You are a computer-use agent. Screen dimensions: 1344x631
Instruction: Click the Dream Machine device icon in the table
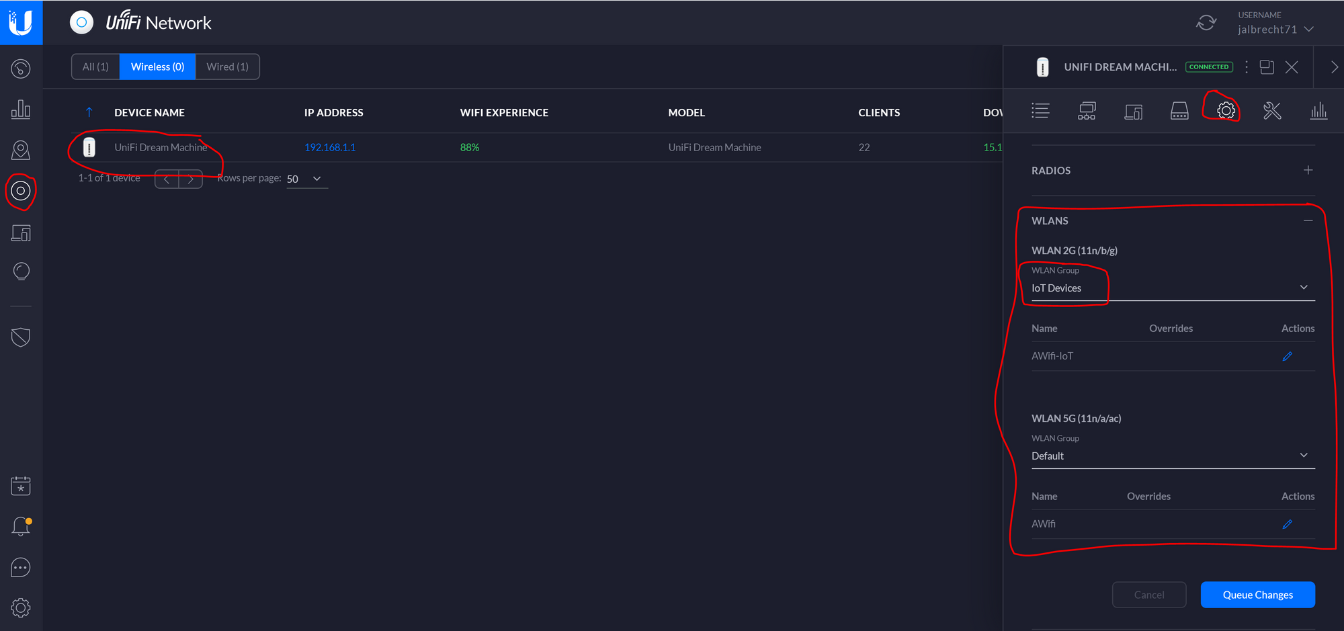pyautogui.click(x=89, y=147)
